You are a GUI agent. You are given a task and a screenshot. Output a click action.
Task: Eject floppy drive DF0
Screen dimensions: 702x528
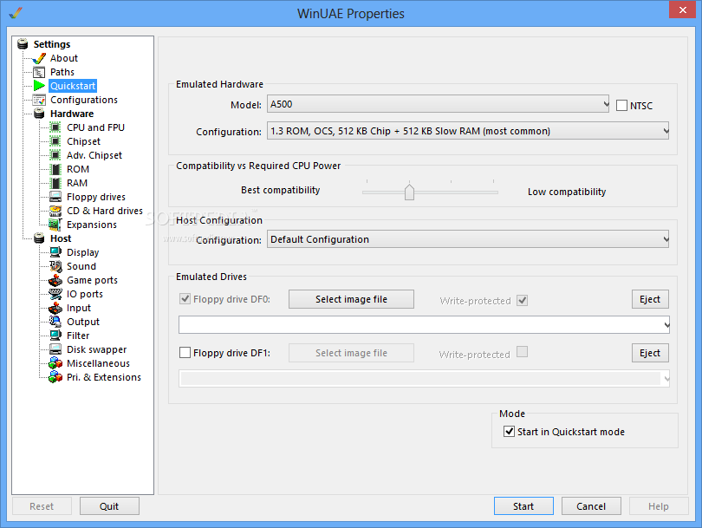coord(650,299)
